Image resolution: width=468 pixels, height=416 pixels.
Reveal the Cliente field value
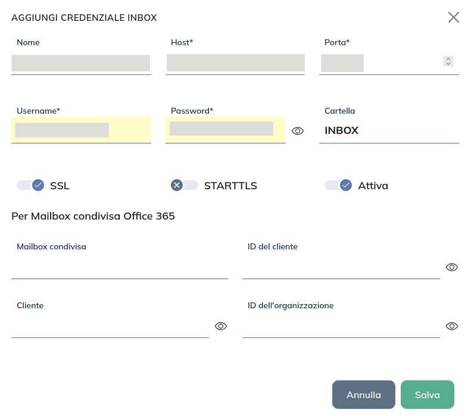221,326
